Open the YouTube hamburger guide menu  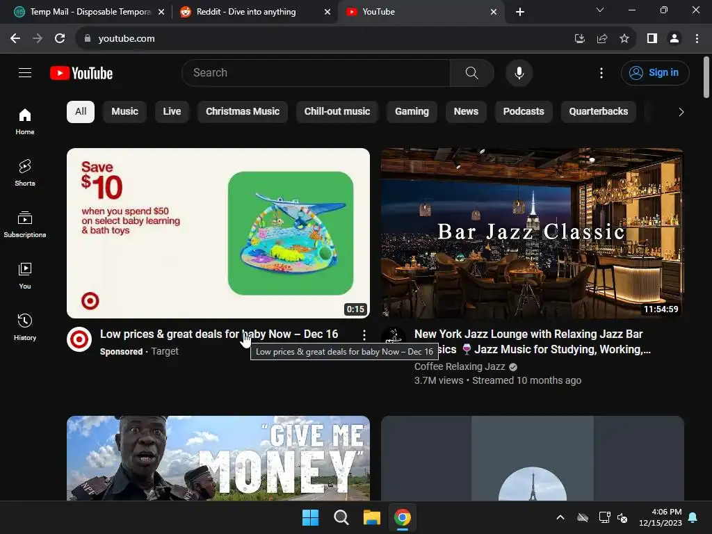point(25,72)
